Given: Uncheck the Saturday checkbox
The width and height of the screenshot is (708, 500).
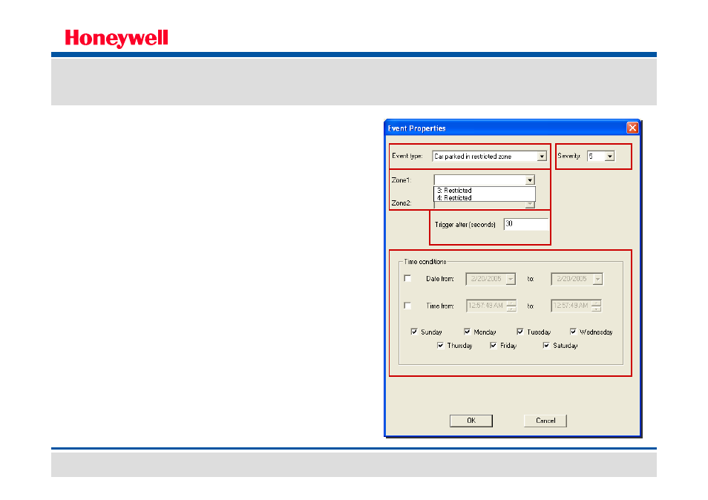Looking at the screenshot, I should click(546, 345).
